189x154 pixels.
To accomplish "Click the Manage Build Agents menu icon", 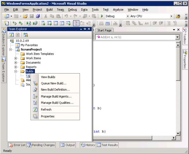I will point(35,96).
